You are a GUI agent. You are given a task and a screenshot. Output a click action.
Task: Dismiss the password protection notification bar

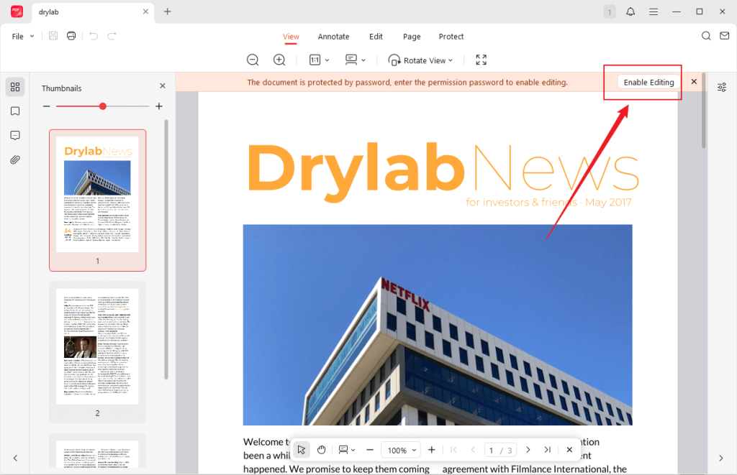pyautogui.click(x=693, y=81)
